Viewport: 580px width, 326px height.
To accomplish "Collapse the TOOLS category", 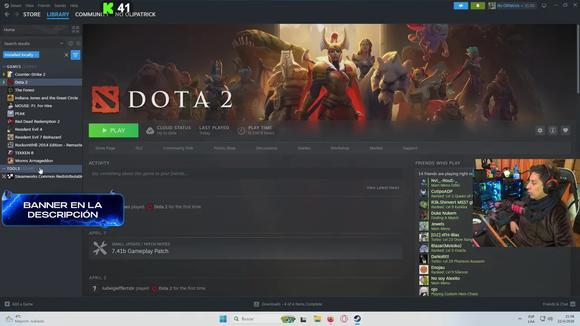I will tap(4, 168).
